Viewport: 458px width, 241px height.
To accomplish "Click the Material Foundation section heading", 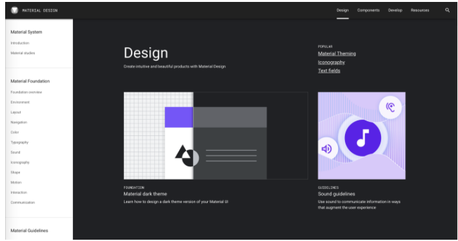I will [x=30, y=81].
